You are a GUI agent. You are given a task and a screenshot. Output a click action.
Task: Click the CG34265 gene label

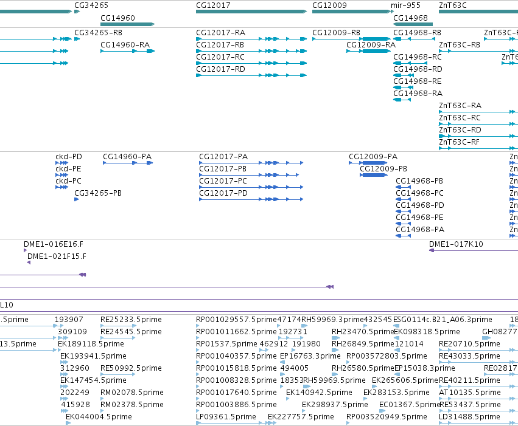coord(91,5)
